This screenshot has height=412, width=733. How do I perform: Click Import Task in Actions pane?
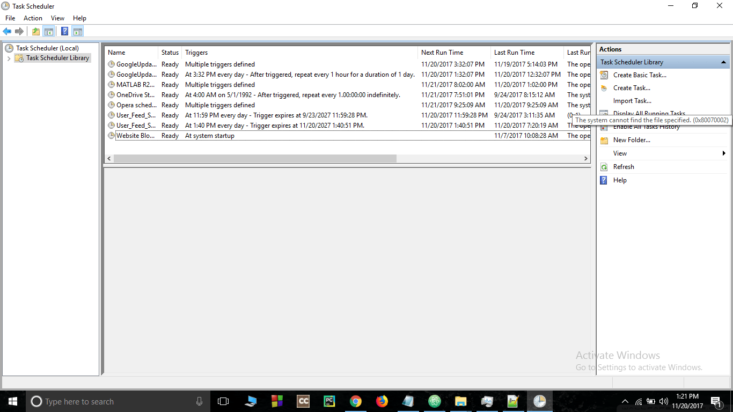[632, 101]
